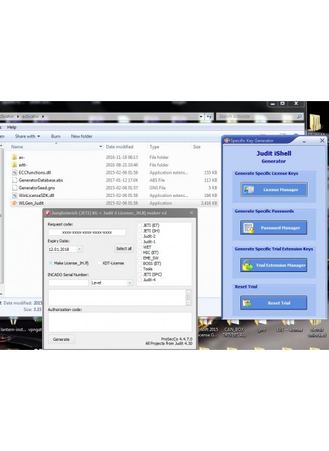The height and width of the screenshot is (451, 329).
Task: Open the Level dropdown
Action: pos(130,283)
